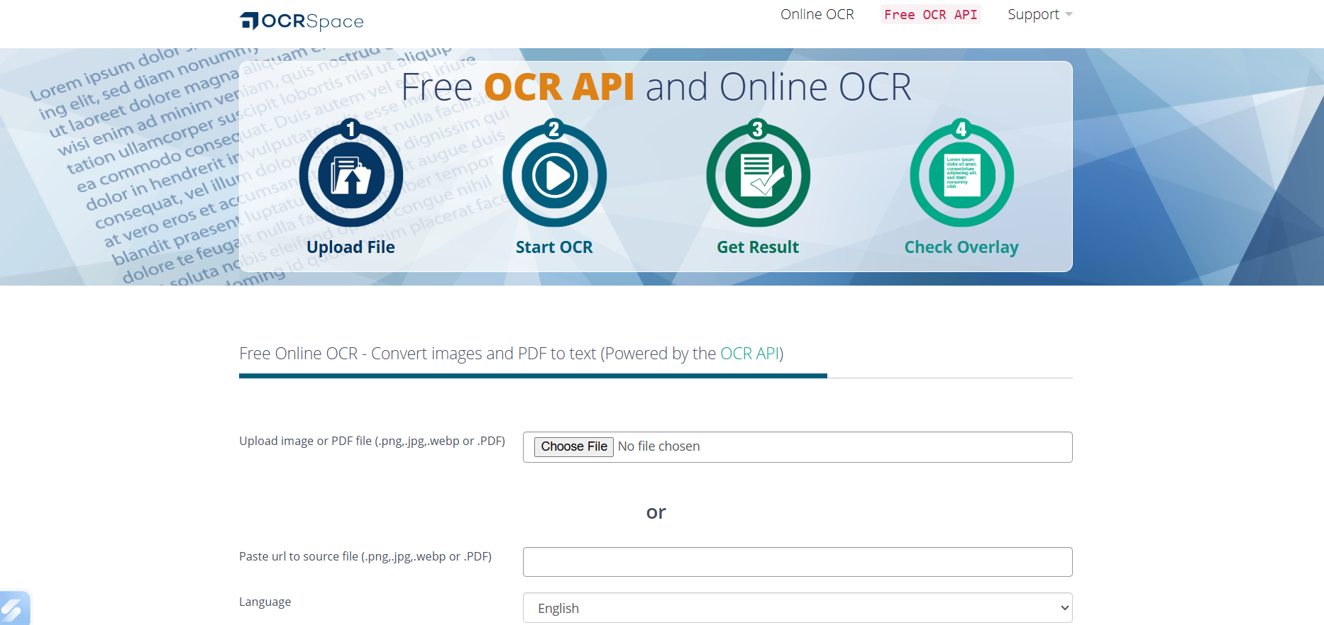Image resolution: width=1324 pixels, height=625 pixels.
Task: Click the caret arrow beside Support
Action: 1069,15
